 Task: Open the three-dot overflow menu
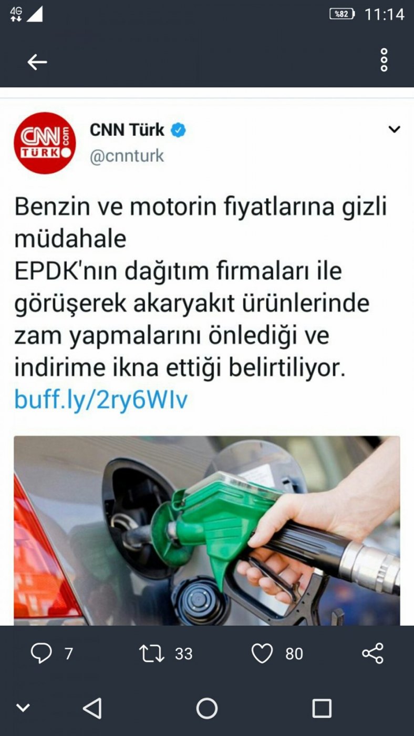(x=384, y=60)
